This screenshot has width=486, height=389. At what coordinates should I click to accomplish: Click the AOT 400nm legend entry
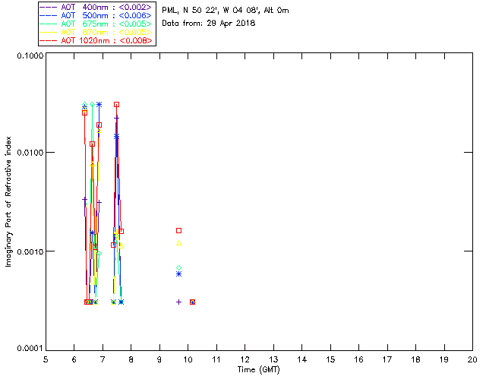pos(96,7)
